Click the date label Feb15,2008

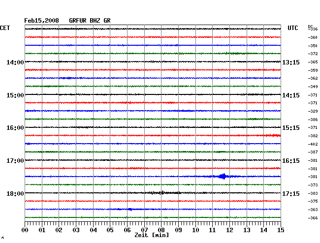41,21
